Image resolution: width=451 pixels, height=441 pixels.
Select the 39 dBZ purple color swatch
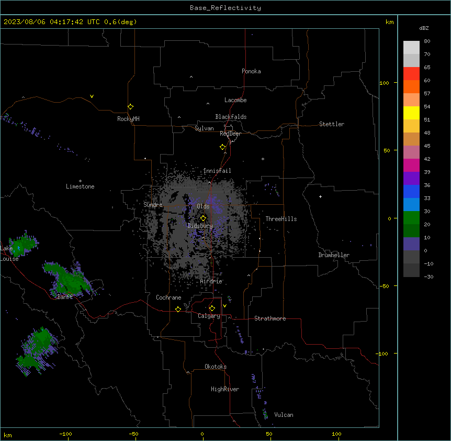[411, 178]
